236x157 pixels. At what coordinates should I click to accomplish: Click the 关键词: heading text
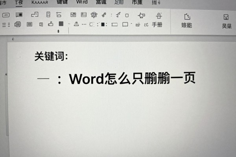tap(51, 56)
